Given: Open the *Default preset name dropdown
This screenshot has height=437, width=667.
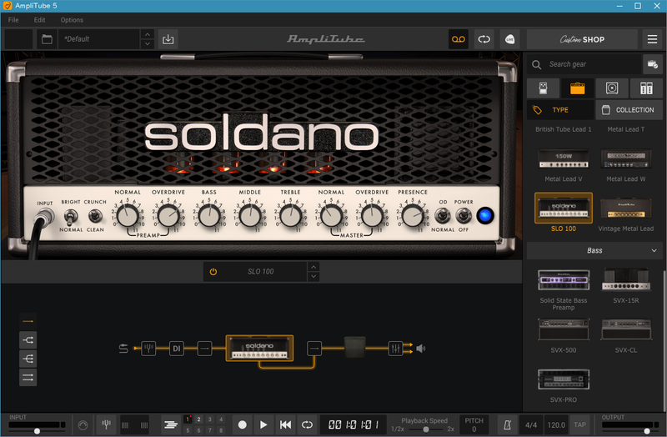Looking at the screenshot, I should (99, 39).
